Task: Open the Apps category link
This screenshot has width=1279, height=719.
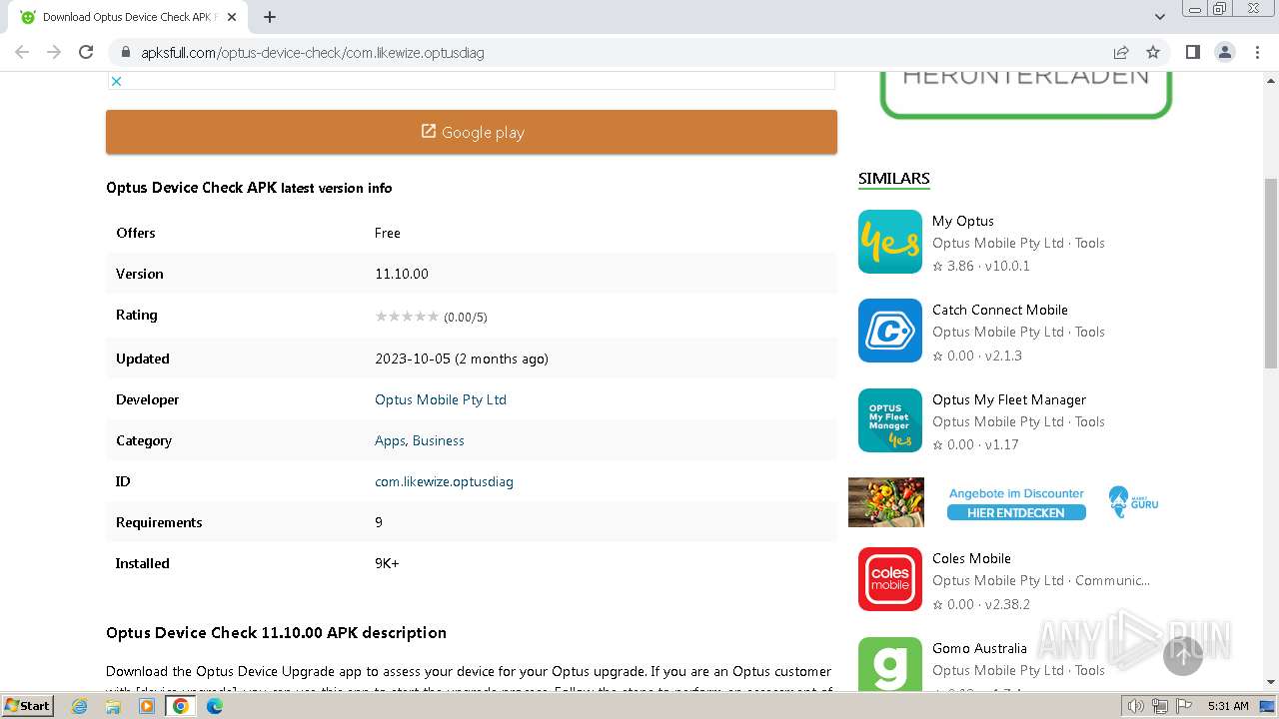Action: (x=390, y=440)
